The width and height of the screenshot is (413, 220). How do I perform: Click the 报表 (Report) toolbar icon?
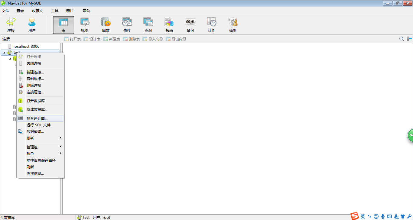click(169, 25)
